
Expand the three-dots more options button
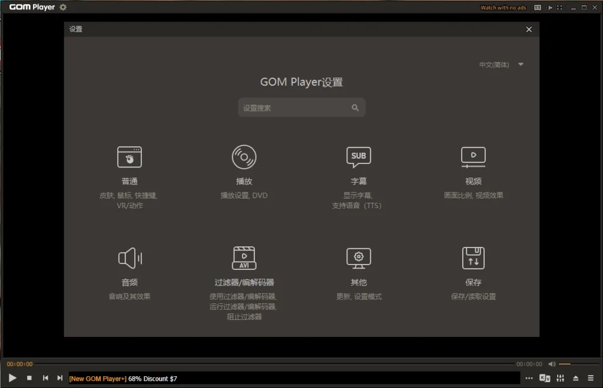tap(529, 378)
